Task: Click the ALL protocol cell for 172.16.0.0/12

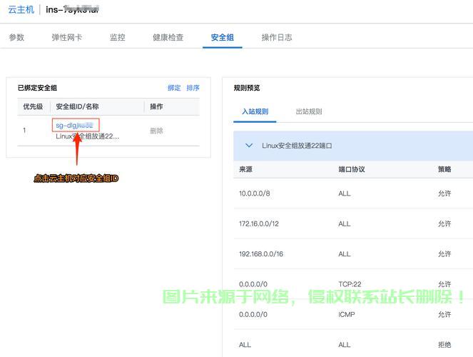Action: (345, 223)
